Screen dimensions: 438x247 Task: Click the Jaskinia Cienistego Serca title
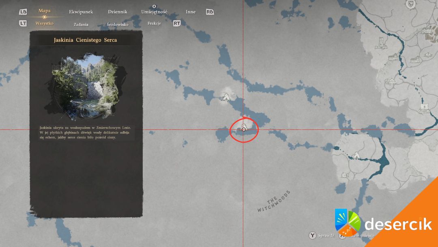tap(86, 40)
